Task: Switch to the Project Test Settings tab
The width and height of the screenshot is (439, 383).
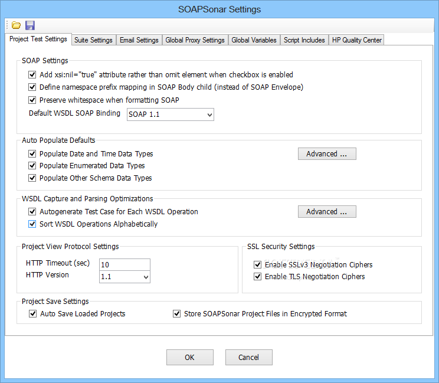Action: coord(38,39)
